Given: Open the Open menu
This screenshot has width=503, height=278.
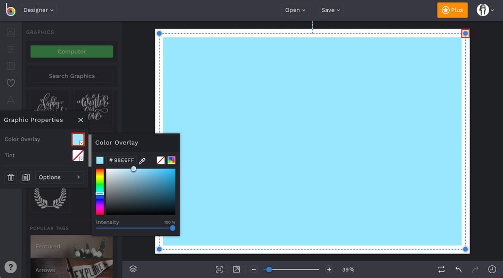Looking at the screenshot, I should [295, 10].
